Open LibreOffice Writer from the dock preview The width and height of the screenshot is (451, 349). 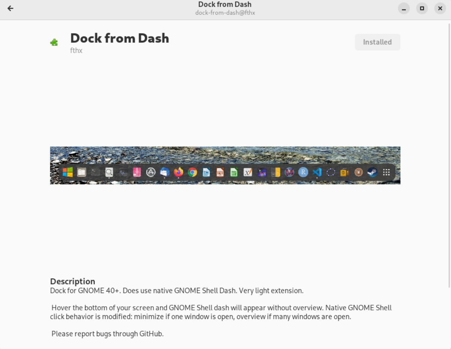206,173
